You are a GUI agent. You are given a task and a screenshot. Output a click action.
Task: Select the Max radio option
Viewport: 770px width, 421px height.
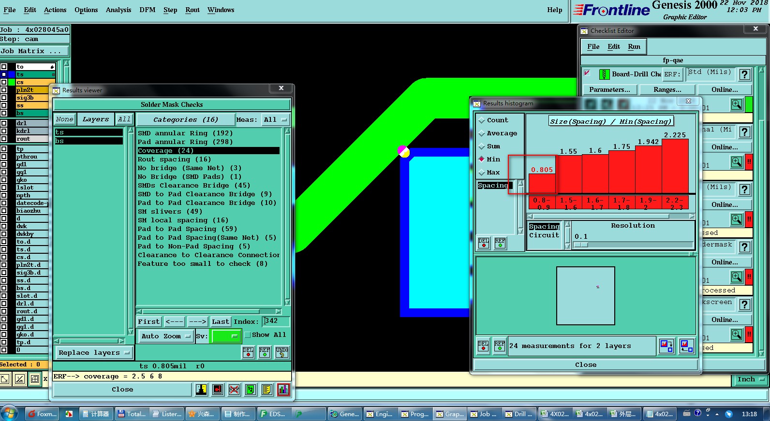(482, 172)
